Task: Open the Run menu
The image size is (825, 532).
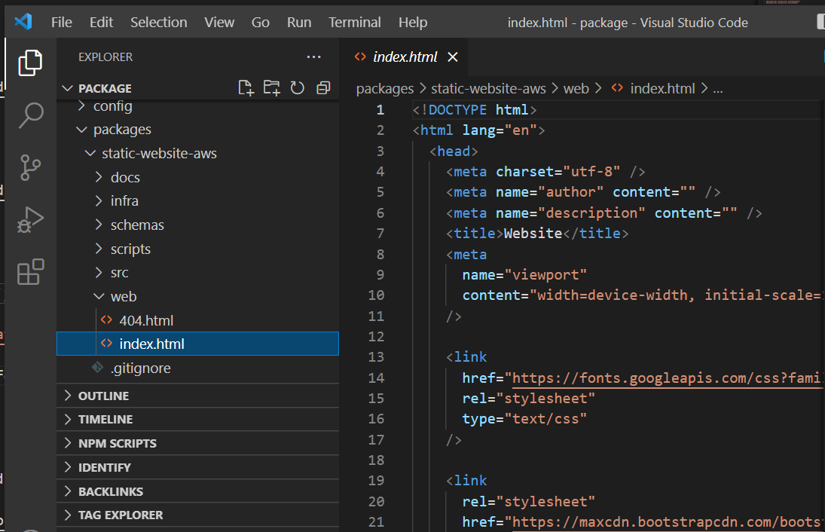Action: [x=299, y=22]
